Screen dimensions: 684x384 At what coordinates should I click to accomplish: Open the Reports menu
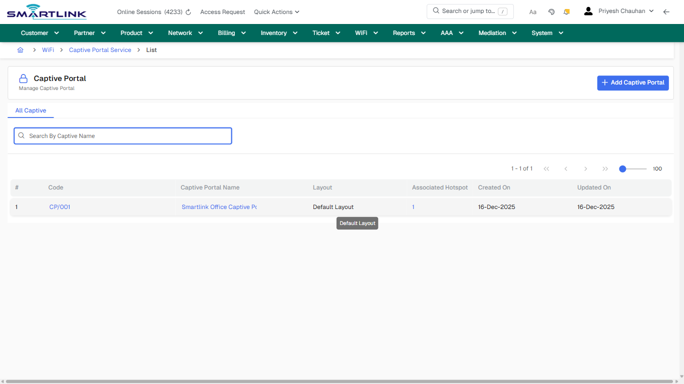(408, 32)
